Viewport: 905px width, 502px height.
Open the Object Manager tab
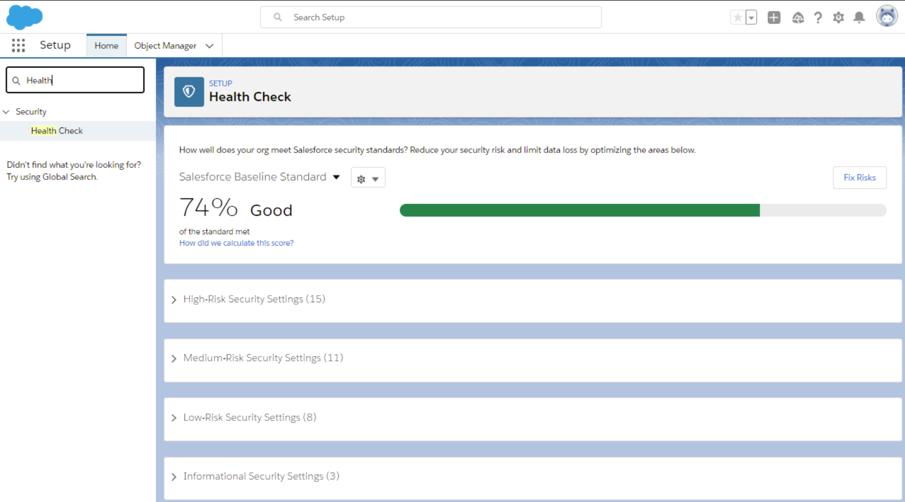click(x=165, y=46)
